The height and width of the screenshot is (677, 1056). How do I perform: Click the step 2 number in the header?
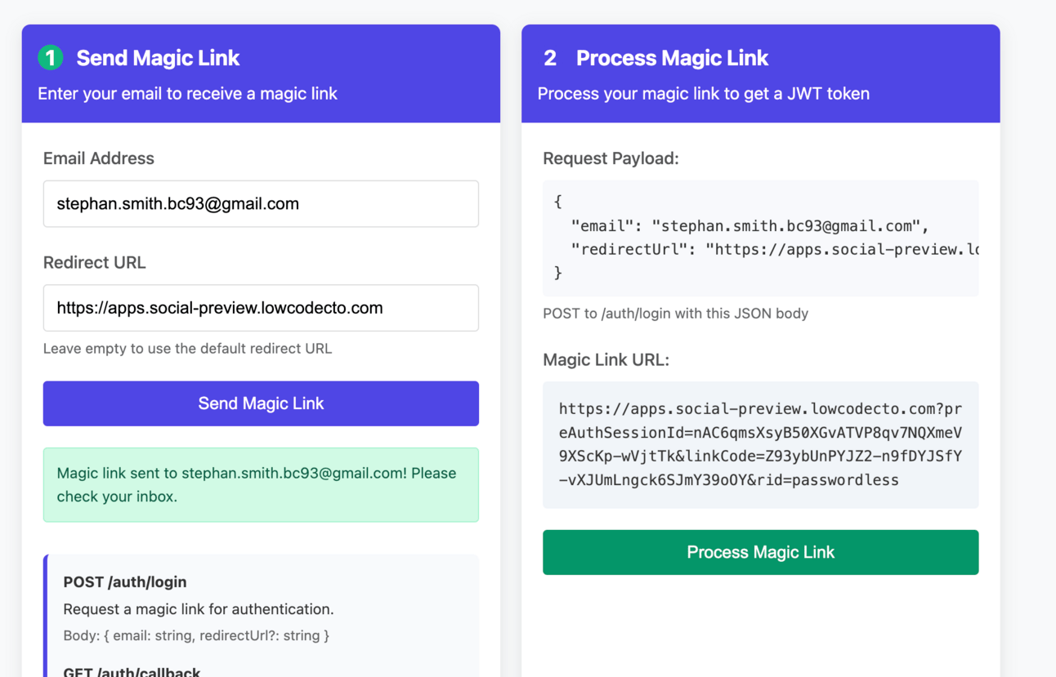point(550,58)
